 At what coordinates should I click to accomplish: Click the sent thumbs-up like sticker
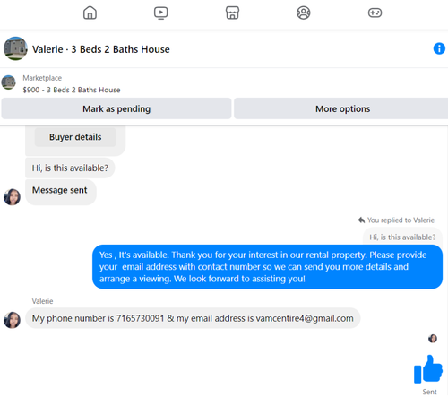[x=428, y=369]
